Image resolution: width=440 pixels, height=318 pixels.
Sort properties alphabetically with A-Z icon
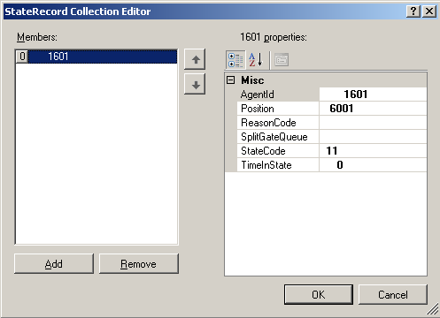(x=256, y=60)
